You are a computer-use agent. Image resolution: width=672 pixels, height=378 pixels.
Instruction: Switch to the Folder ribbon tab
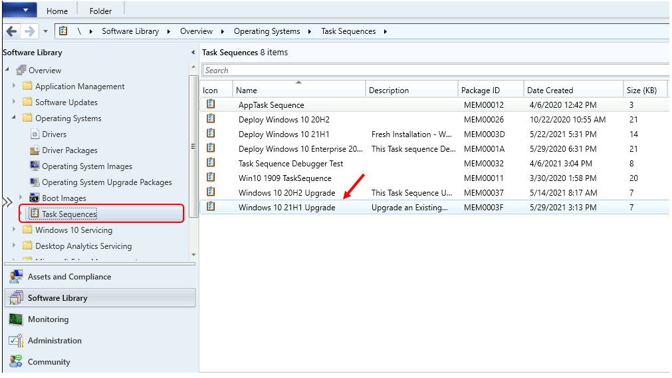[101, 11]
